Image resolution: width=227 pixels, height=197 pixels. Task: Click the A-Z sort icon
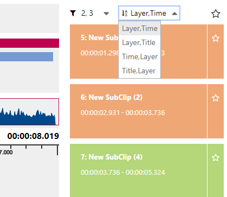click(x=125, y=13)
